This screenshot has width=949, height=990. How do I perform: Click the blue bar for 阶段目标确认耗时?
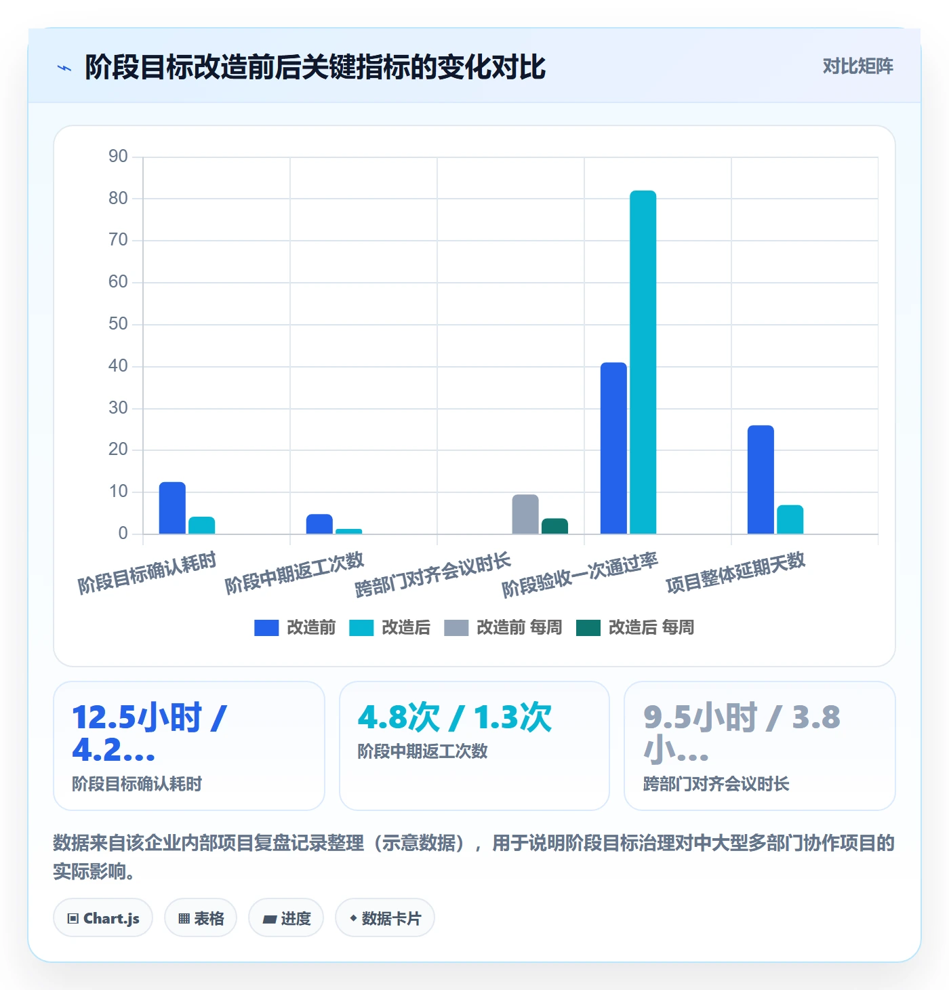coord(172,508)
